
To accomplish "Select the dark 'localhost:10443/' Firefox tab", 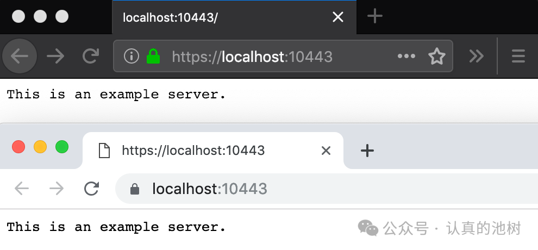I will pyautogui.click(x=217, y=17).
